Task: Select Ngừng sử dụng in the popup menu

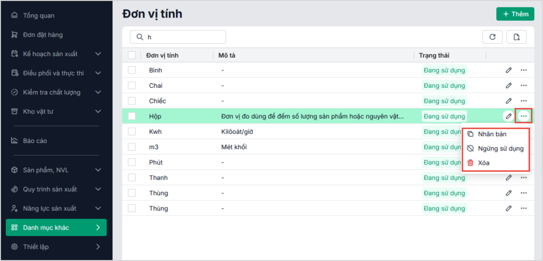Action: tap(500, 148)
